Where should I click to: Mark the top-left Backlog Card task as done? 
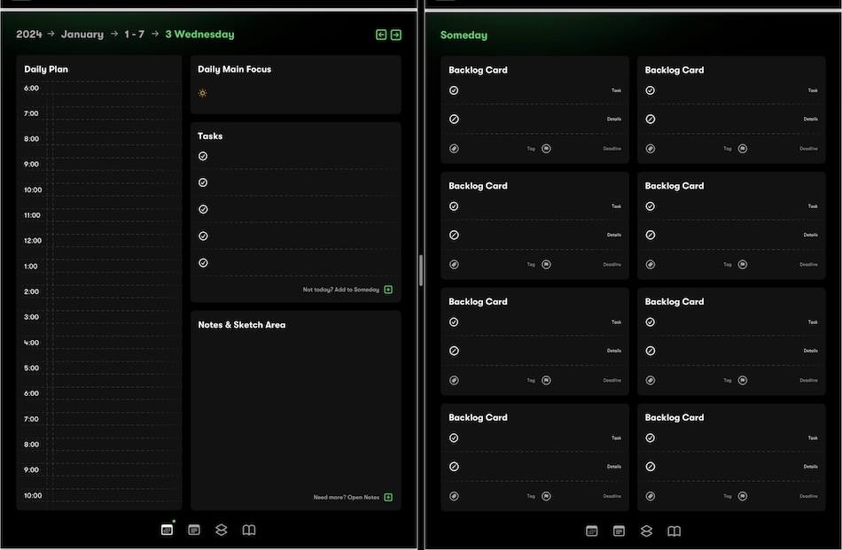click(454, 90)
